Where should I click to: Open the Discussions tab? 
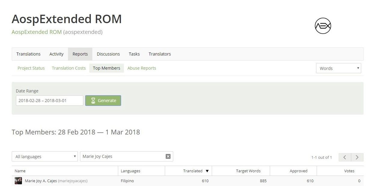click(x=108, y=54)
